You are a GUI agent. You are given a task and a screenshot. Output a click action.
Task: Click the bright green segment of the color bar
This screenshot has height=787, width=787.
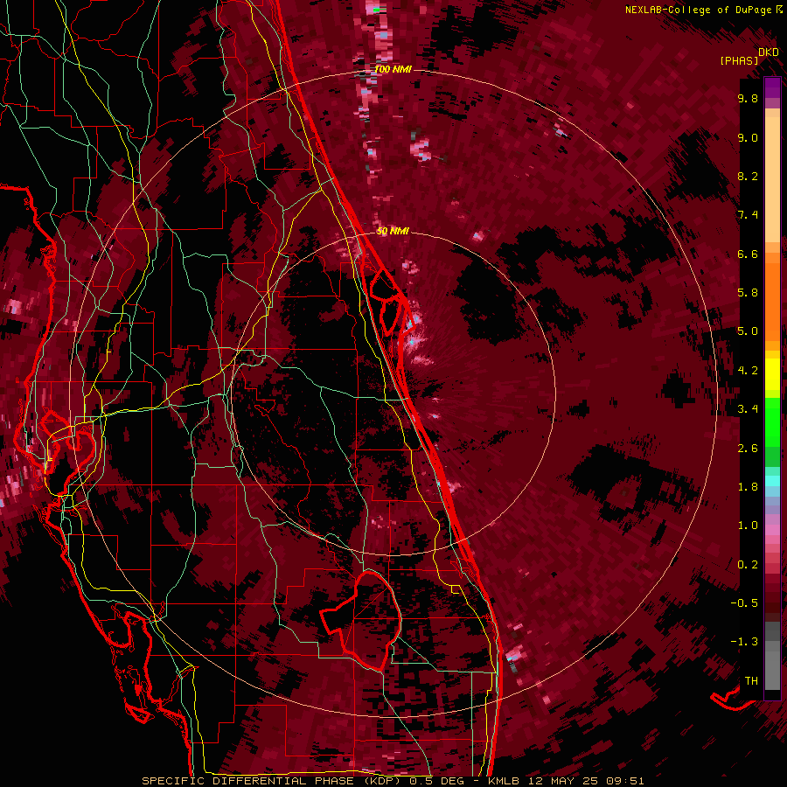(x=772, y=422)
